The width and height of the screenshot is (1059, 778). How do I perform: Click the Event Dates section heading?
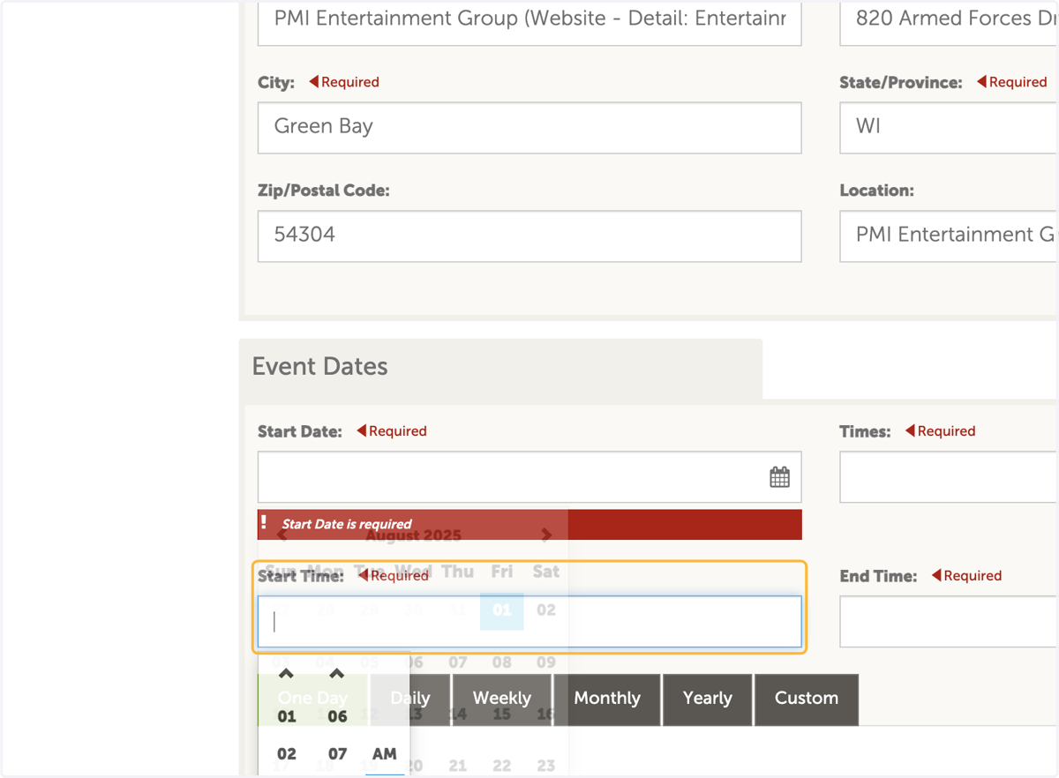point(319,366)
